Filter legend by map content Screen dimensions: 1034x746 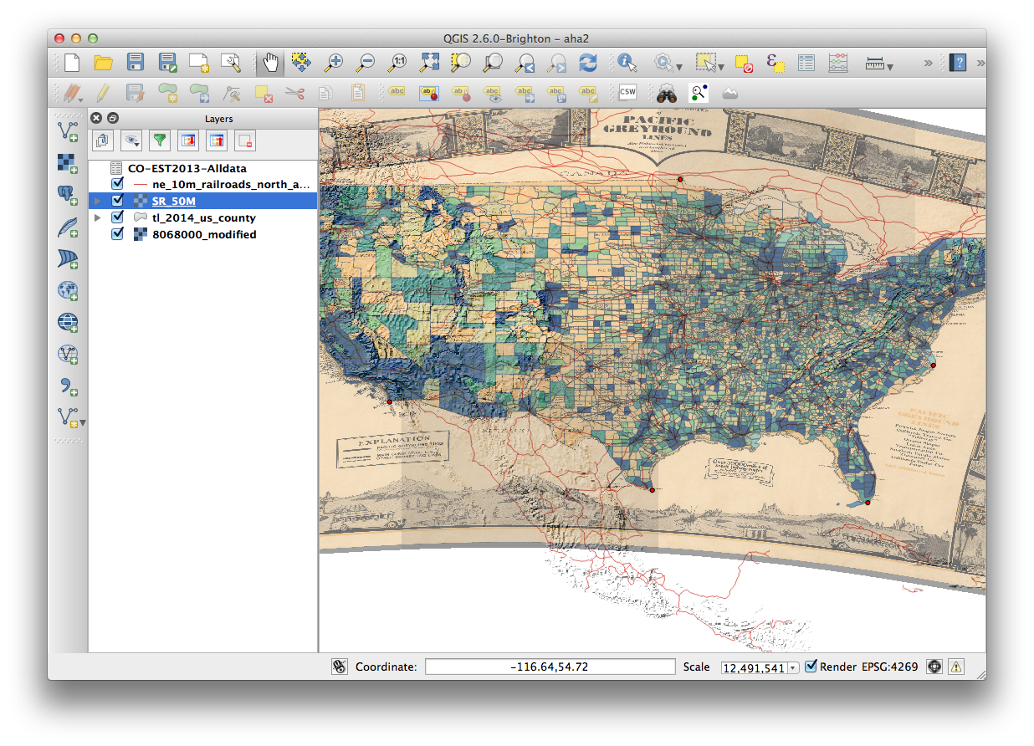(x=160, y=141)
